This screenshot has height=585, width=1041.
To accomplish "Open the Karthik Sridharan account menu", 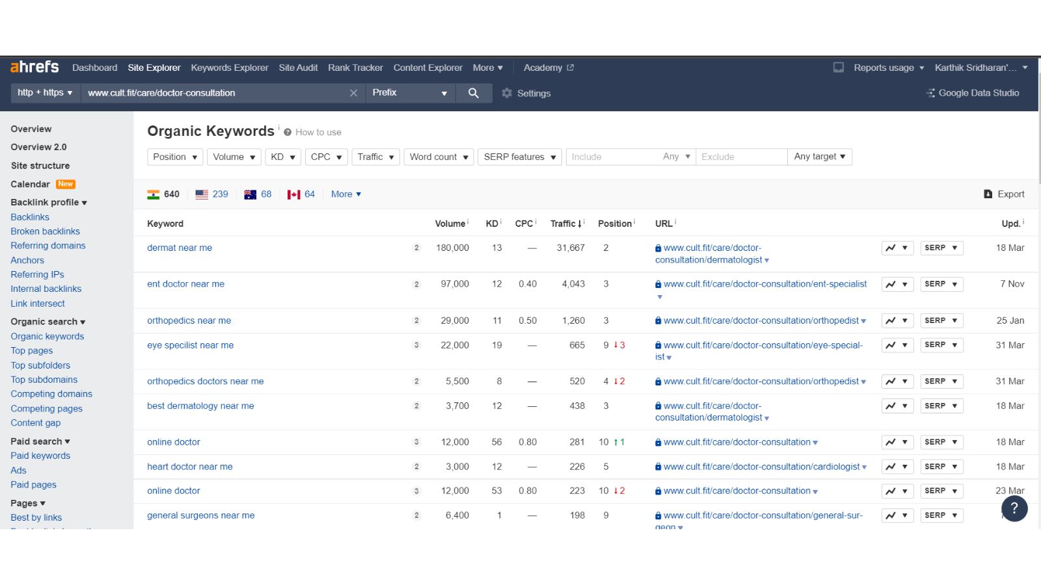I will point(981,68).
